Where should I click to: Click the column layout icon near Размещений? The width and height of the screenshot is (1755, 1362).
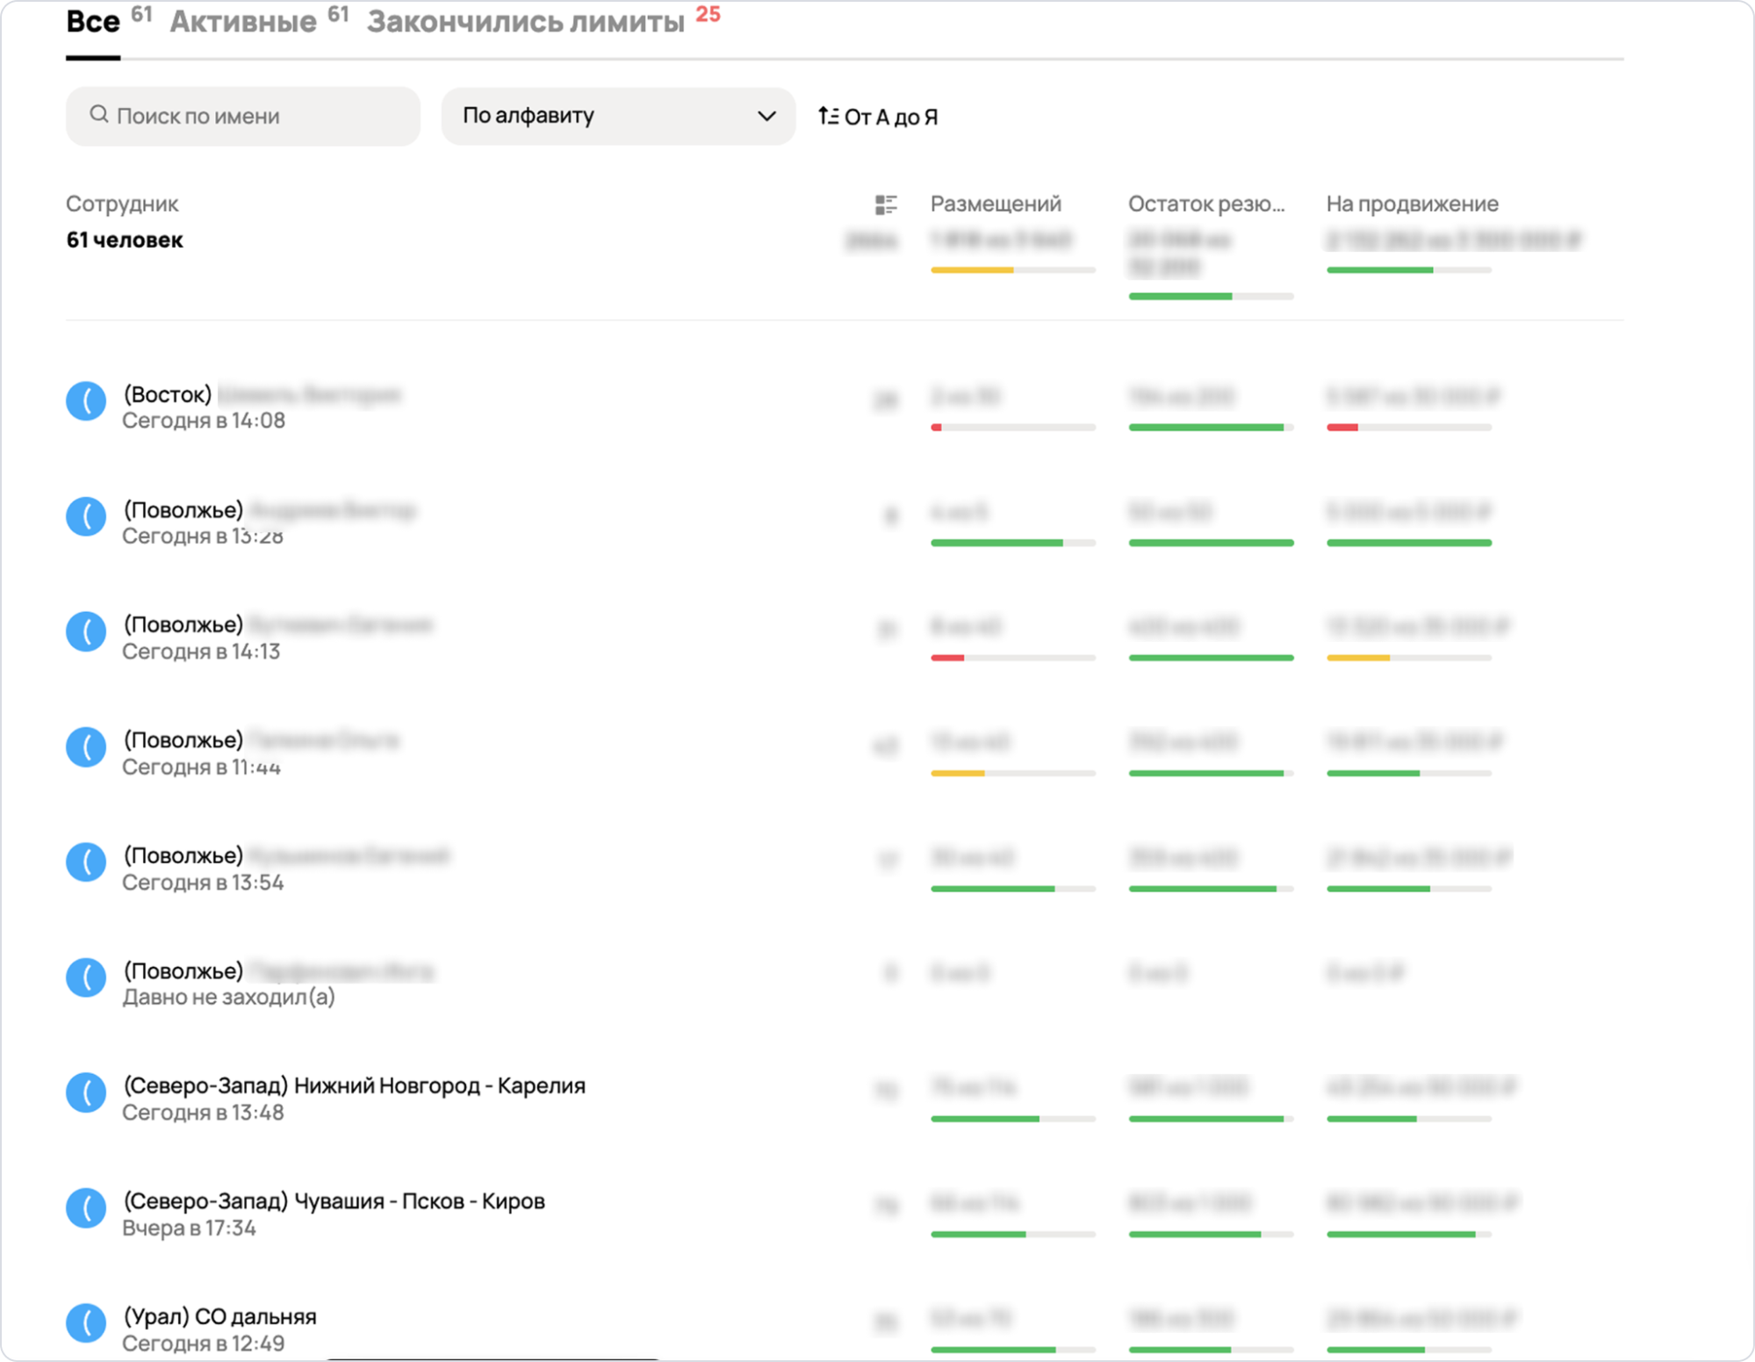point(886,205)
